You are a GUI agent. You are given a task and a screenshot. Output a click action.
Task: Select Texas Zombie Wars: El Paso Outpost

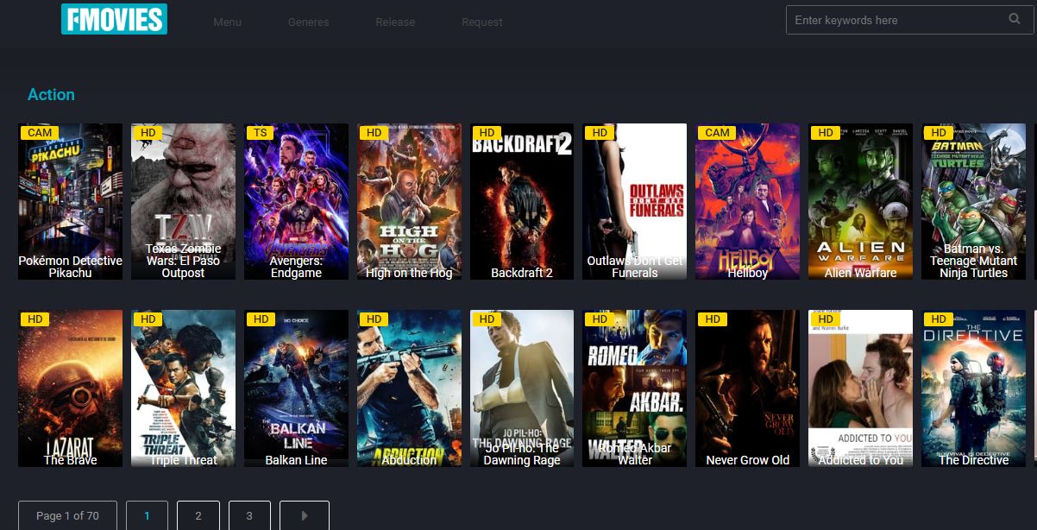[x=183, y=201]
